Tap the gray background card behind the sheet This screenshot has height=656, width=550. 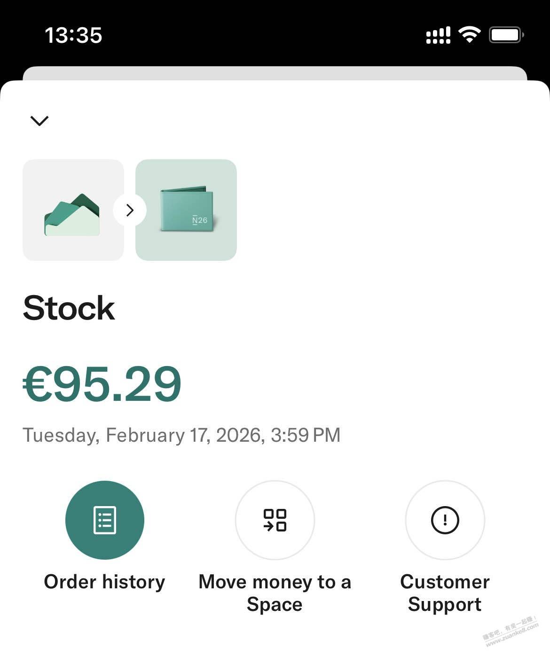tap(275, 73)
